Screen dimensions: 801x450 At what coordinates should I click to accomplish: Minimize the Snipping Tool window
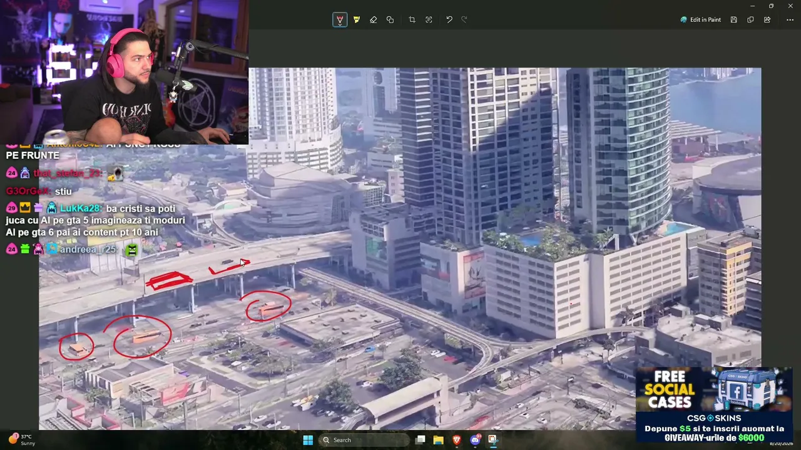click(752, 6)
